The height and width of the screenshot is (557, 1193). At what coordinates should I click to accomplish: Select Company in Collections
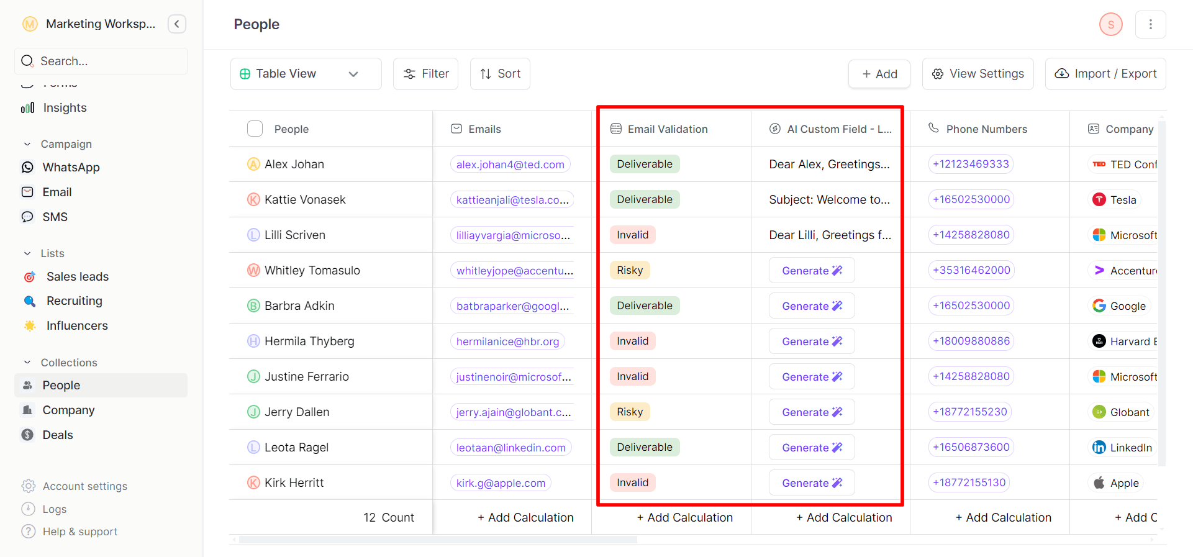[68, 410]
